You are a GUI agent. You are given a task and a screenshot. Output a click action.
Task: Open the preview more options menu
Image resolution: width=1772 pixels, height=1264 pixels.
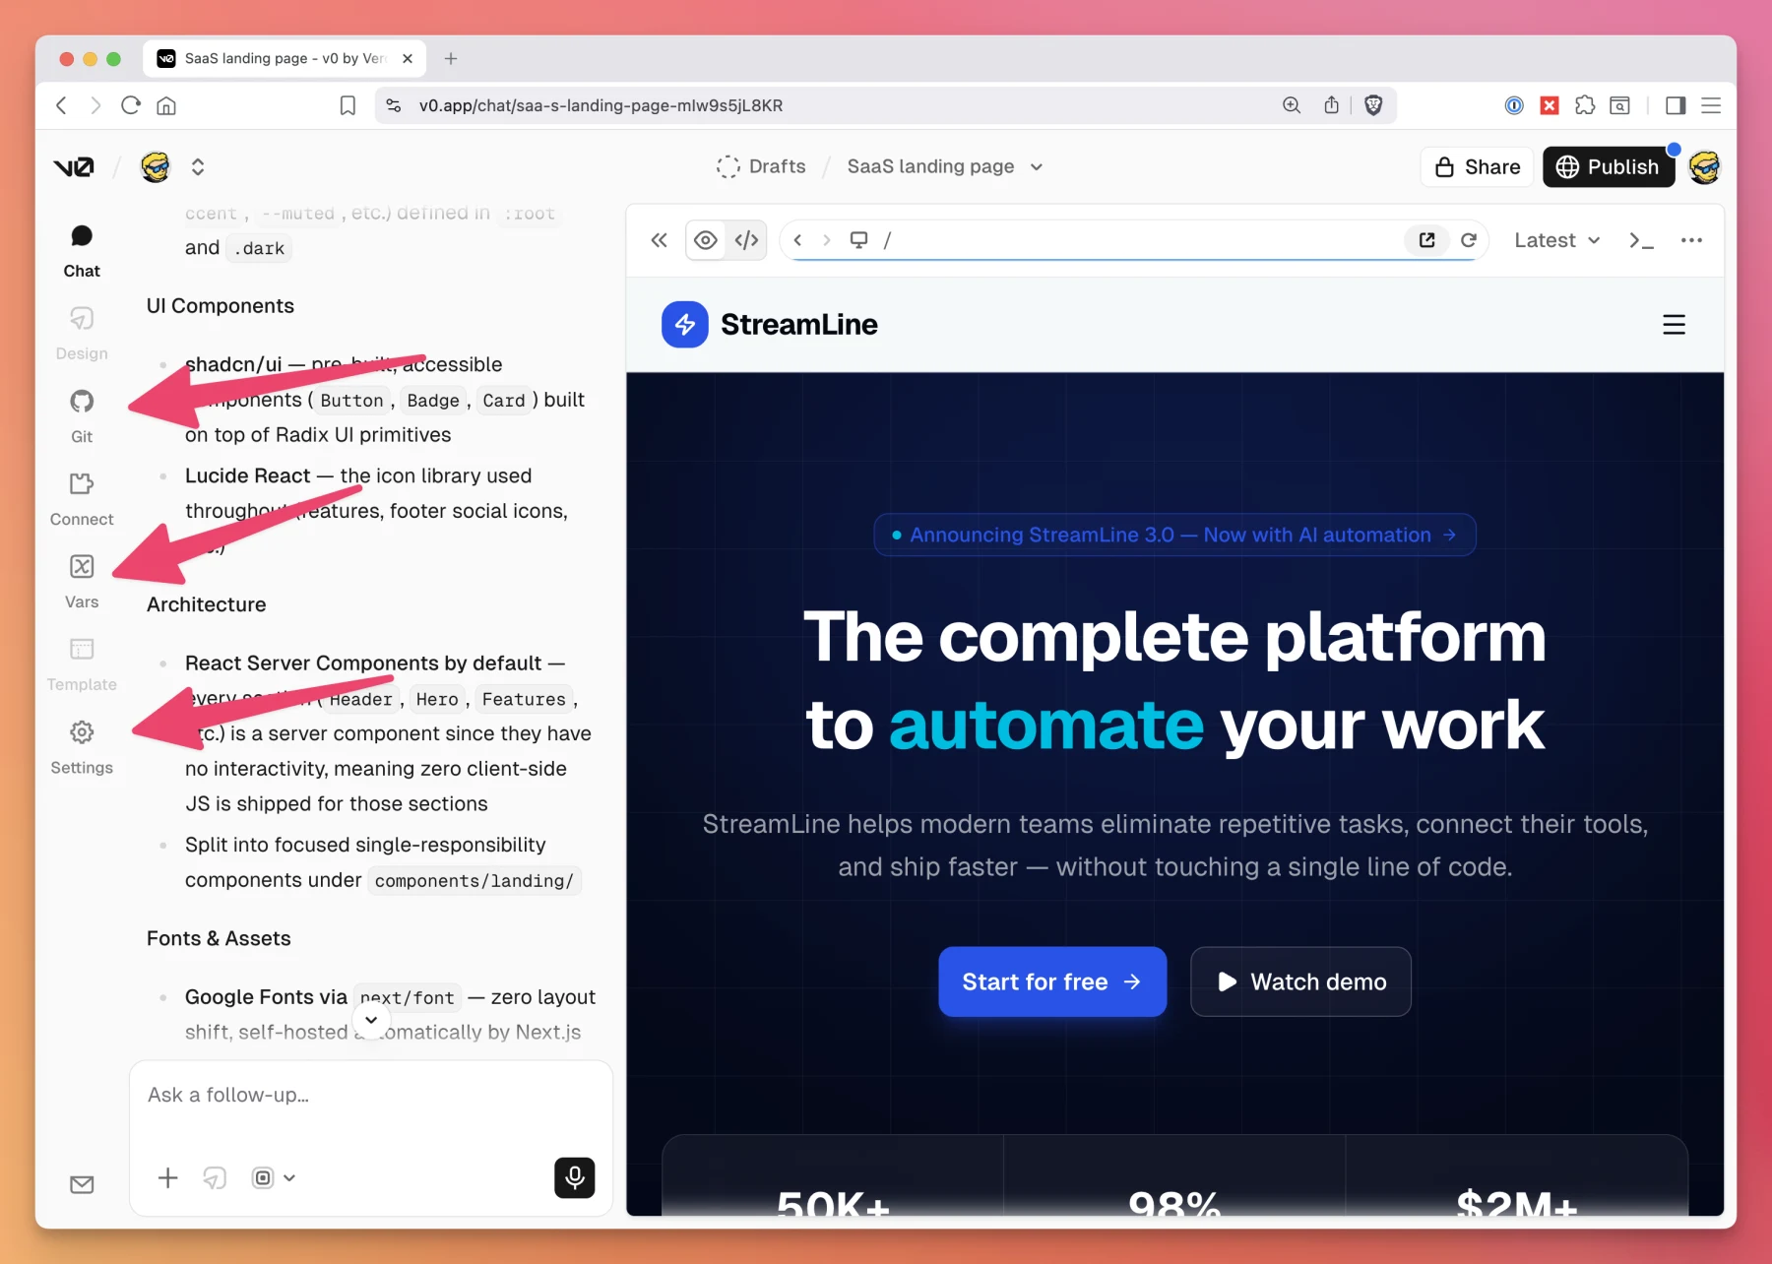1691,240
